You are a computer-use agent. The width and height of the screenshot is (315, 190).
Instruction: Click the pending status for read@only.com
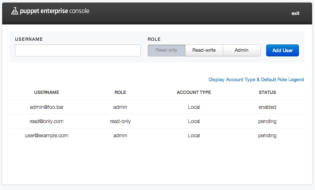tap(267, 121)
